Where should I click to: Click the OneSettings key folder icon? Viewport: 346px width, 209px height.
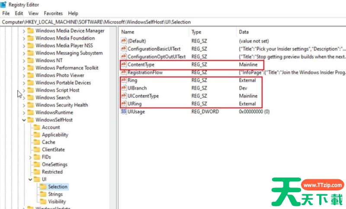coord(37,164)
